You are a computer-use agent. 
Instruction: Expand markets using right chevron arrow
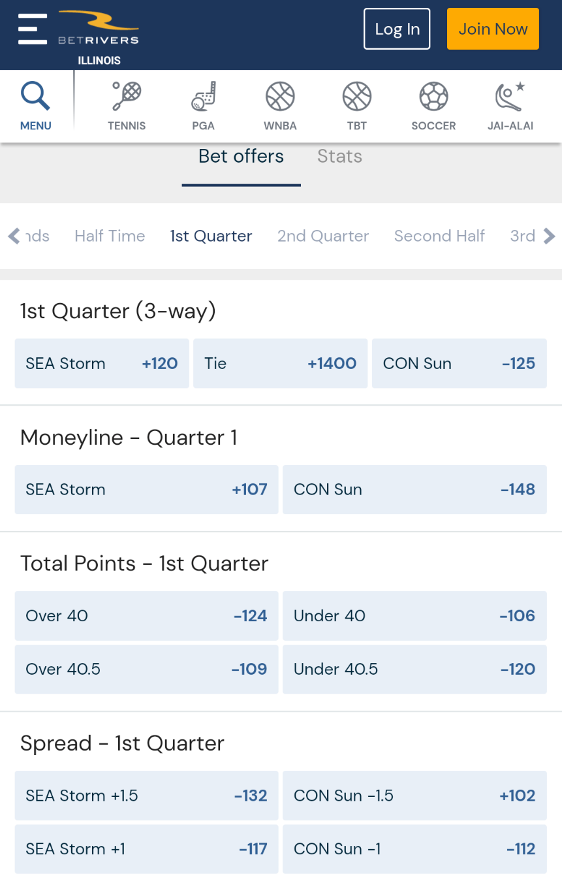point(548,236)
